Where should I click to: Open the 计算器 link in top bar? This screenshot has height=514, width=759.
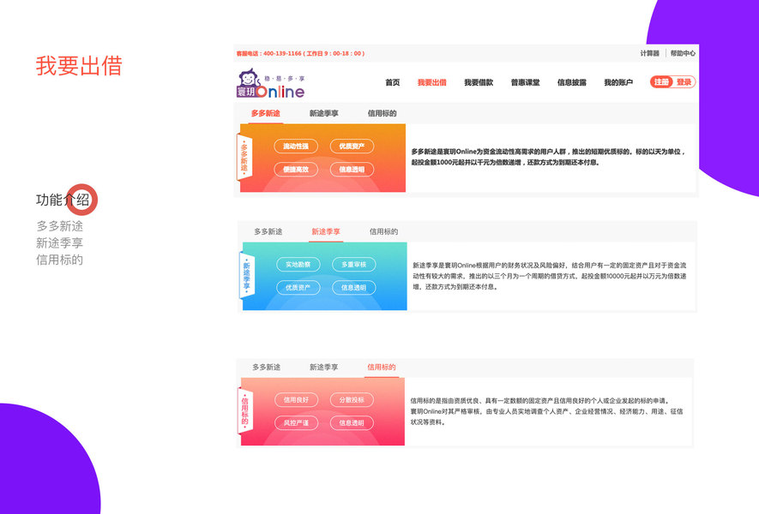point(649,53)
